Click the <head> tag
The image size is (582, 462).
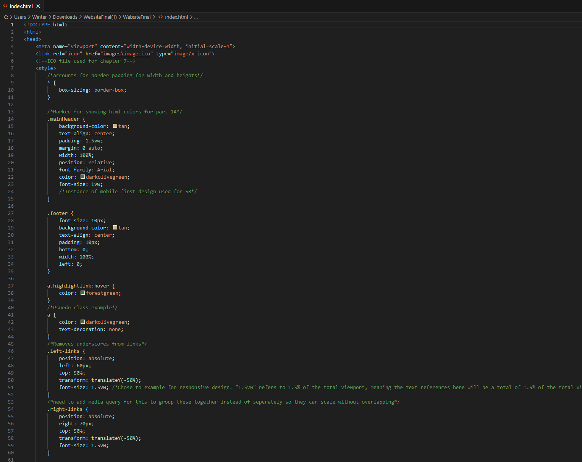[32, 39]
